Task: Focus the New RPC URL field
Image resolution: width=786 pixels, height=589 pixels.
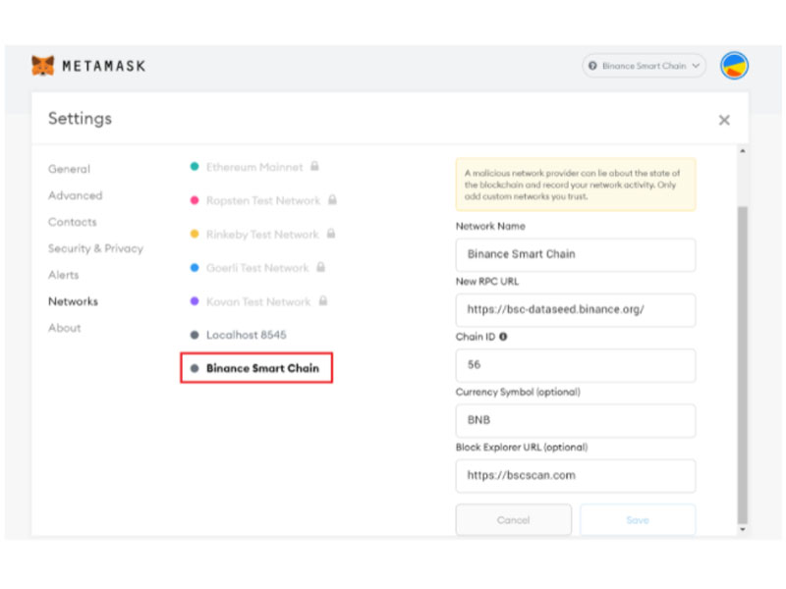Action: point(576,309)
